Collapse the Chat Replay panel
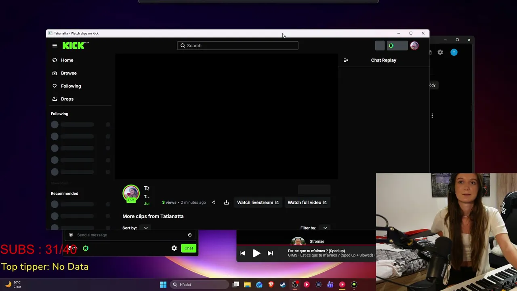 [x=346, y=60]
